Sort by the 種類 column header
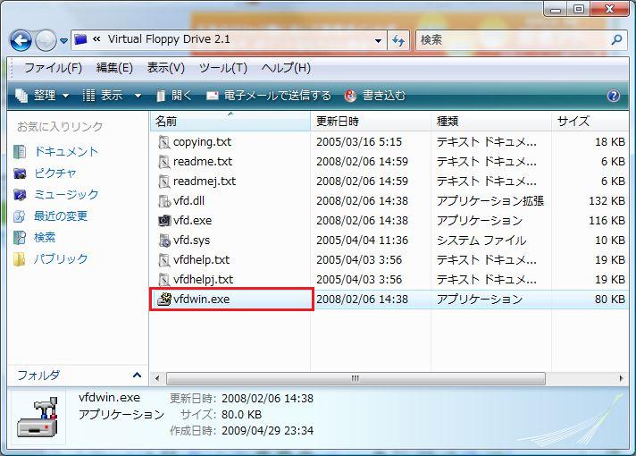 coord(490,121)
